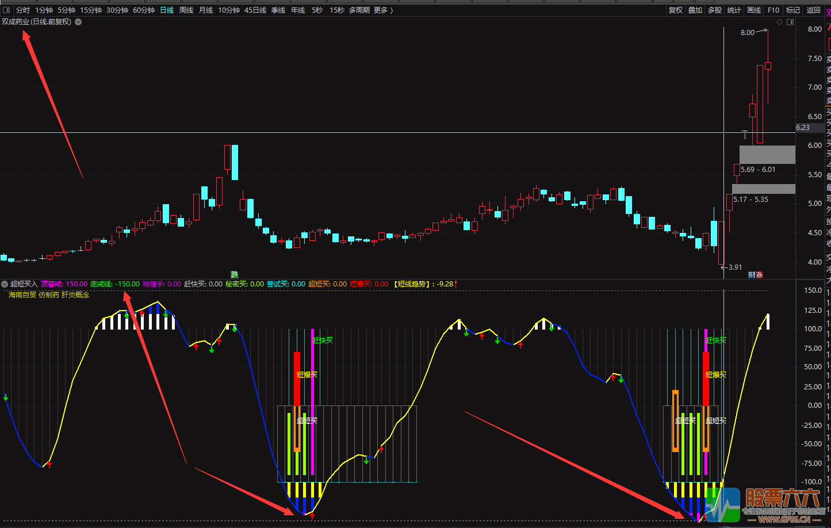The width and height of the screenshot is (831, 528).
Task: Click the 5.69 - 6.01 gap zone label
Action: click(x=758, y=170)
